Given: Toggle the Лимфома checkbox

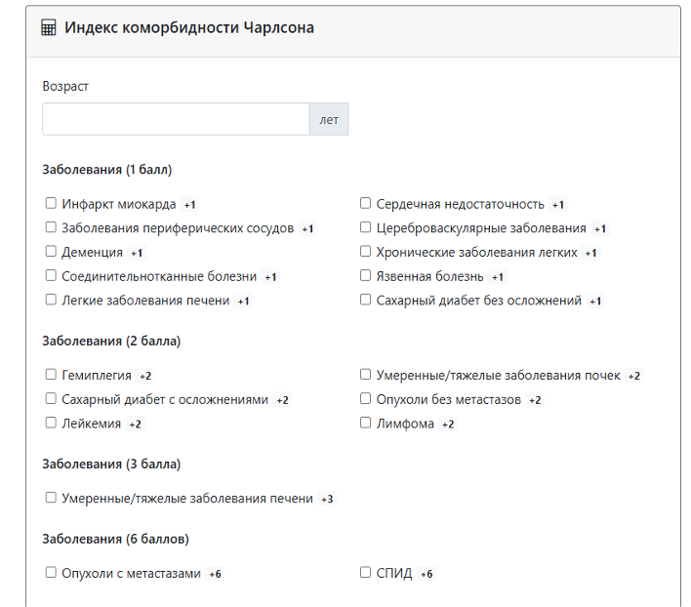Looking at the screenshot, I should [x=365, y=423].
